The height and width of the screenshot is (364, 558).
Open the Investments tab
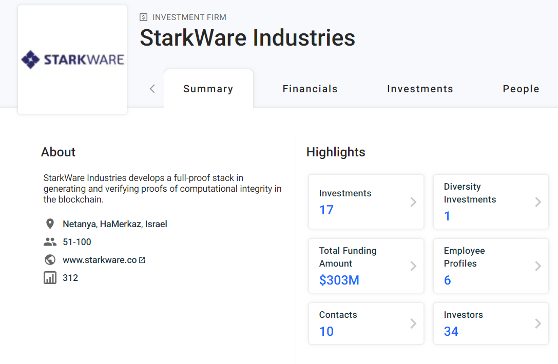click(420, 89)
